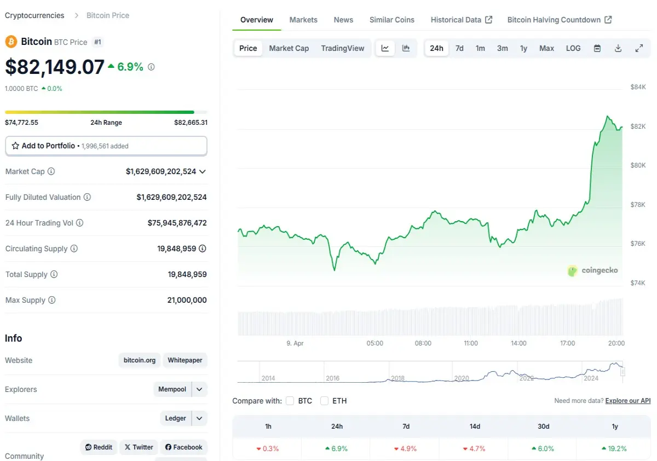Click Circulating Supply info icon
The image size is (657, 461).
coord(74,249)
